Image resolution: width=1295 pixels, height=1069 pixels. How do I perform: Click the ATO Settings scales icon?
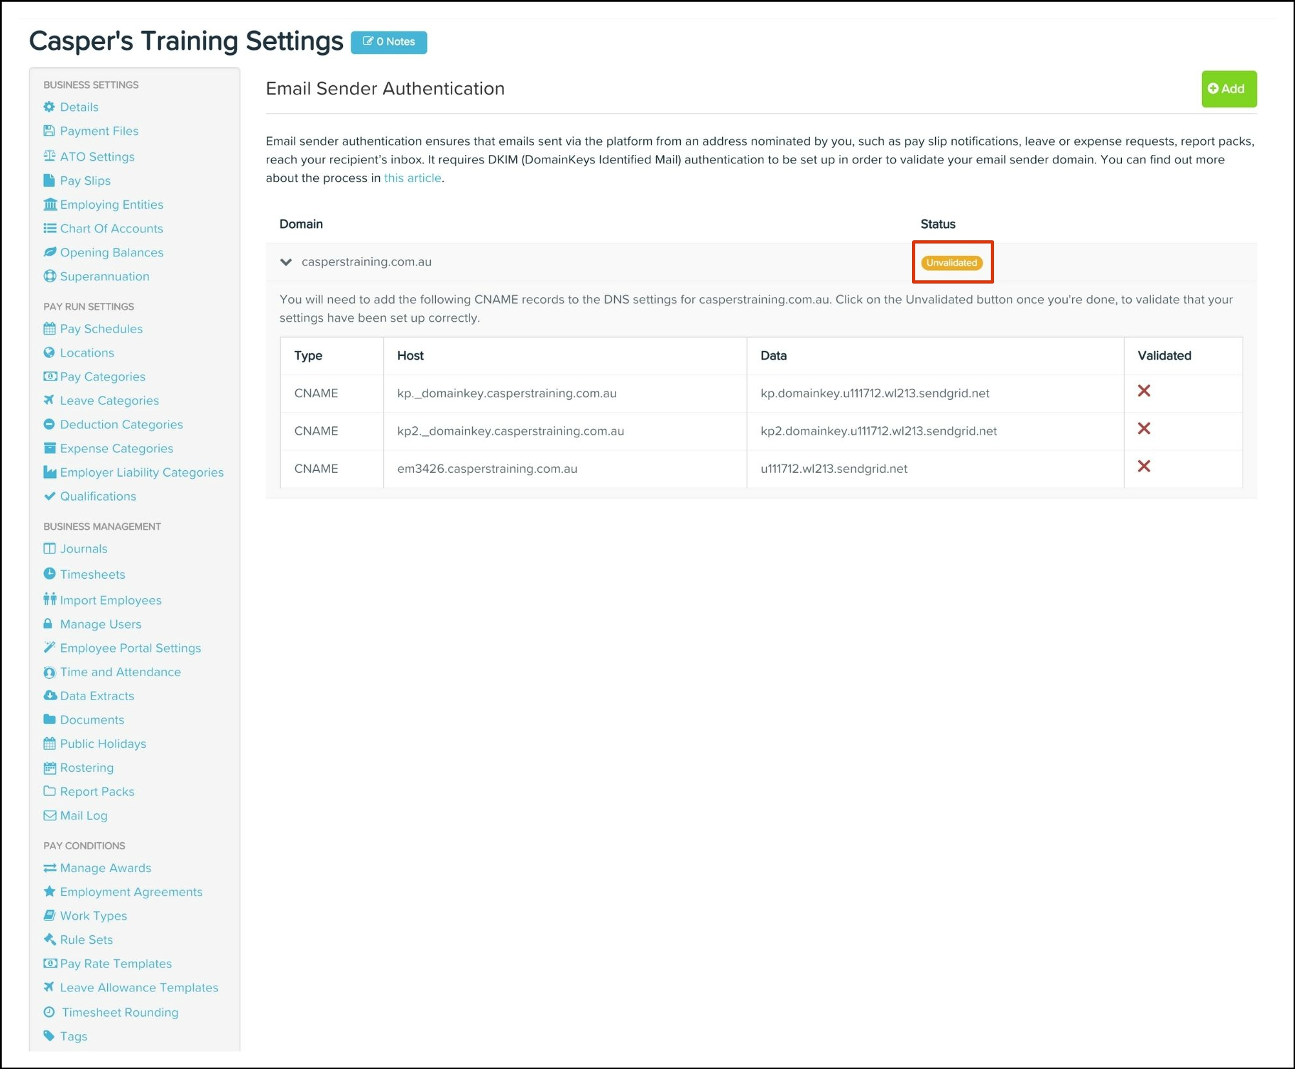coord(49,156)
